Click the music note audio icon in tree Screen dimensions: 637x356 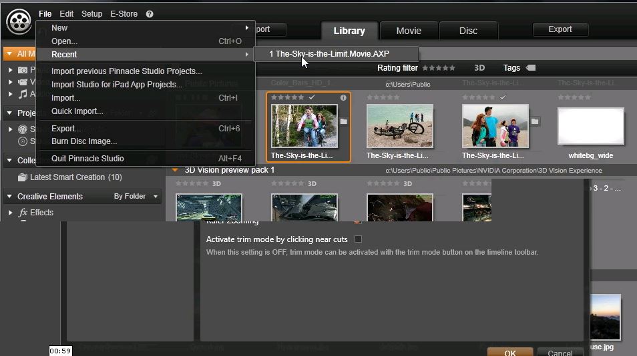[x=23, y=94]
